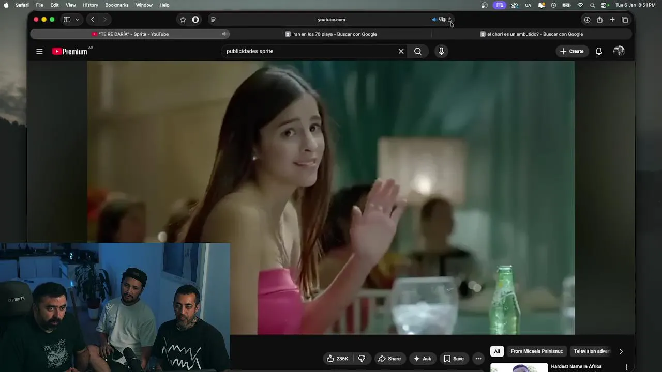
Task: Click Hardest Name in Africa thumbnail
Action: [519, 367]
